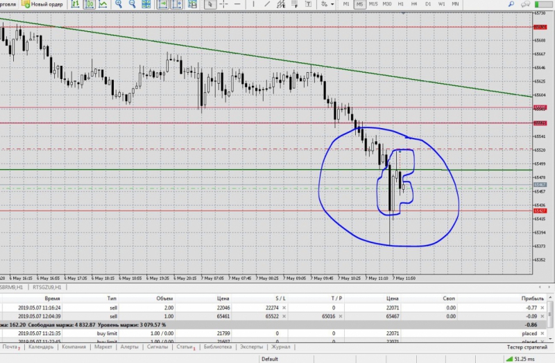555x363 pixels.
Task: Click the green progress indicator bar
Action: tap(544, 4)
